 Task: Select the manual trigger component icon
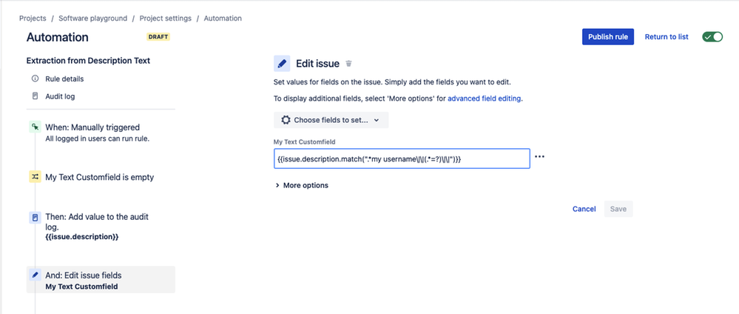[x=35, y=127]
